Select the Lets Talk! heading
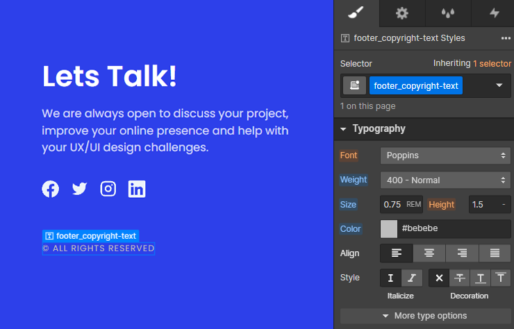 (x=110, y=76)
